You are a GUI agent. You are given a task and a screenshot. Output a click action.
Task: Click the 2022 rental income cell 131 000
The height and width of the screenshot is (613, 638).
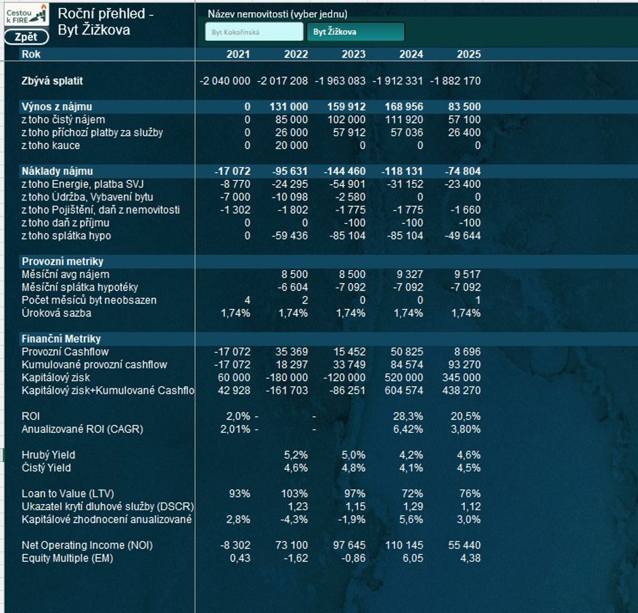tap(288, 107)
